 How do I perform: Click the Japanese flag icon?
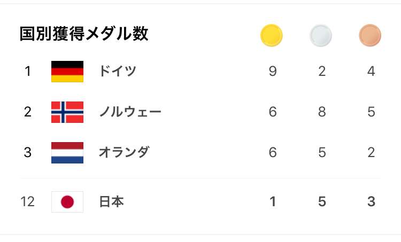pyautogui.click(x=67, y=202)
